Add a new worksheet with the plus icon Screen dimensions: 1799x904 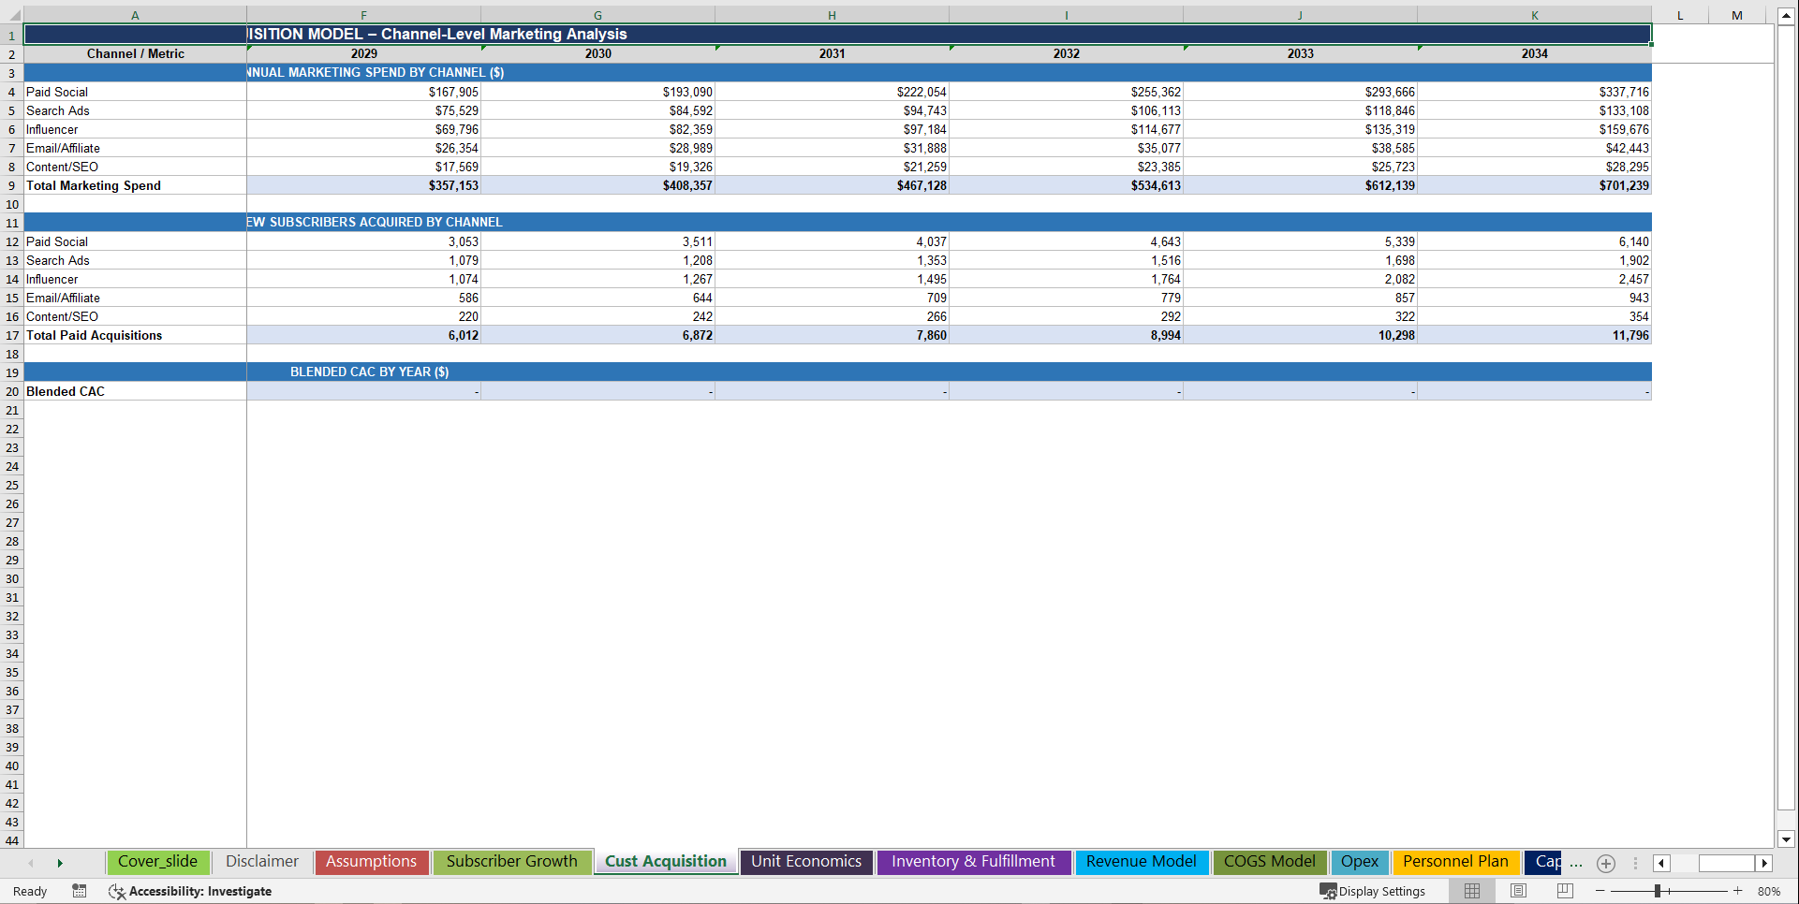pyautogui.click(x=1605, y=863)
